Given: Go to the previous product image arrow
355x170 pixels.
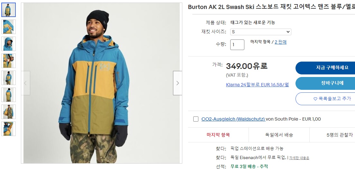Looking at the screenshot, I should coord(26,83).
